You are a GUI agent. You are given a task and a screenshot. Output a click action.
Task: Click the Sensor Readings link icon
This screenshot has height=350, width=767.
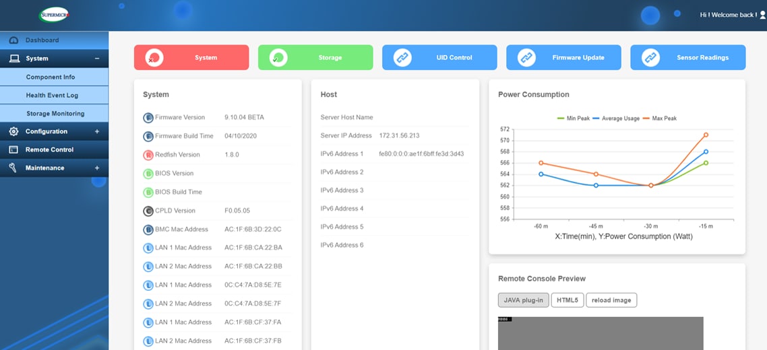[x=650, y=58]
